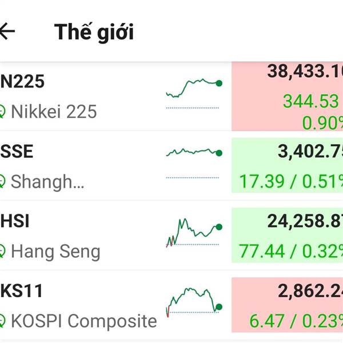
Task: Open the SSE ticker label
Action: tap(17, 151)
